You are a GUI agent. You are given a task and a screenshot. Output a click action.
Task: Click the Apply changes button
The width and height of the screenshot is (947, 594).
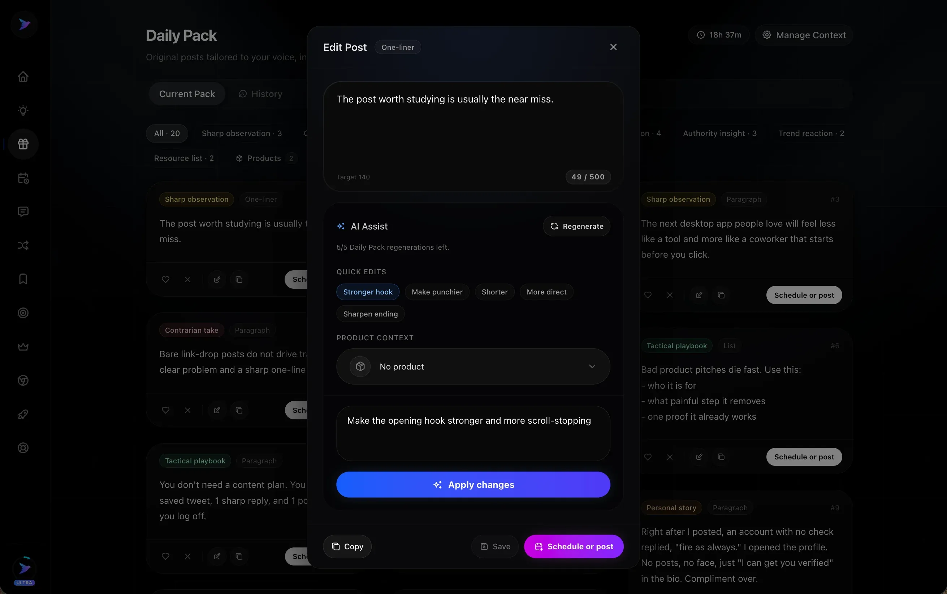point(473,484)
